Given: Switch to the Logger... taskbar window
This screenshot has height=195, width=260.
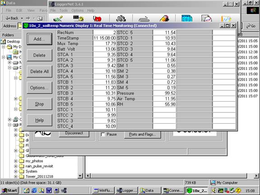Looking at the screenshot, I should click(x=127, y=190).
